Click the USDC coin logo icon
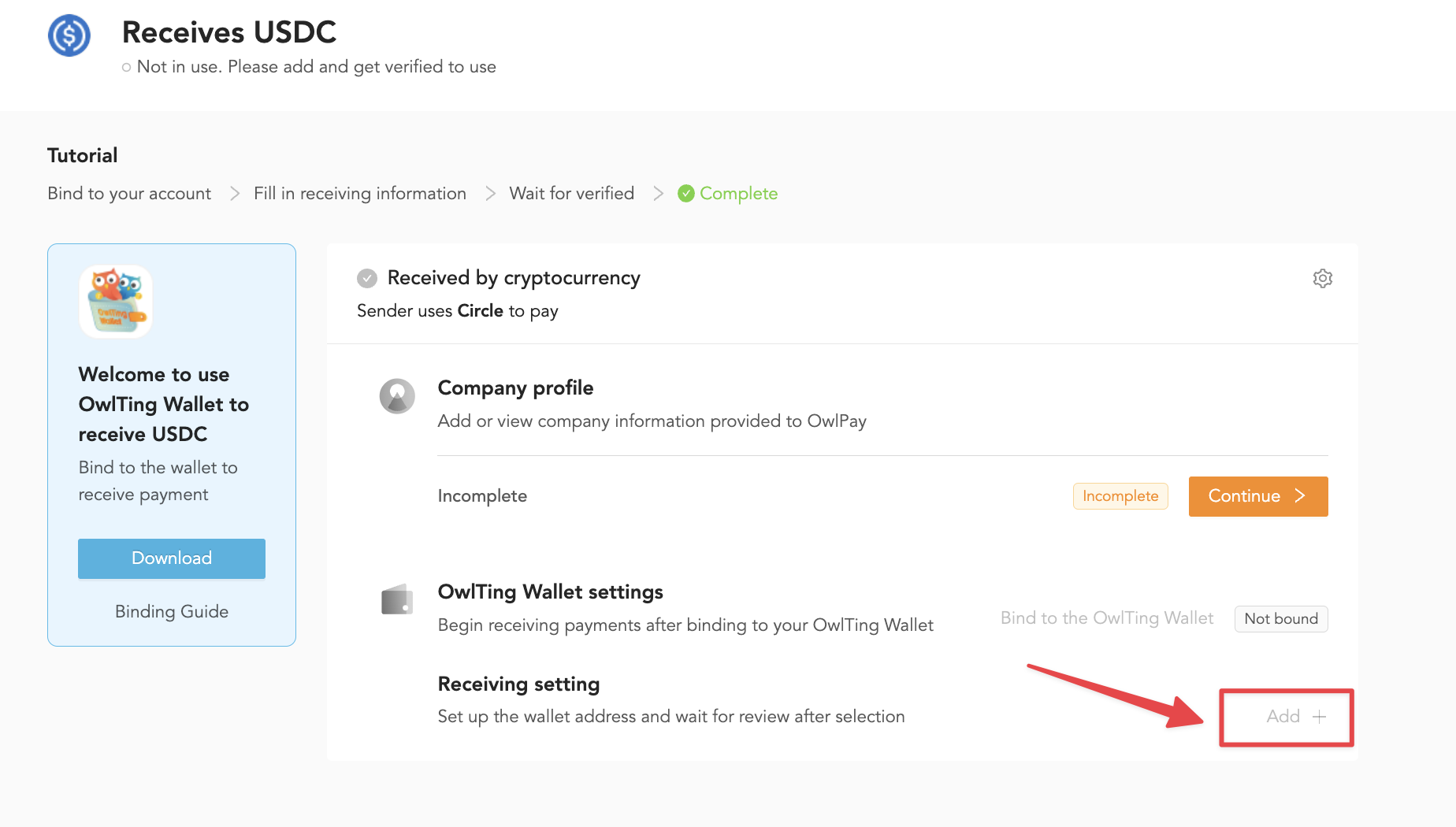This screenshot has width=1456, height=827. [69, 35]
